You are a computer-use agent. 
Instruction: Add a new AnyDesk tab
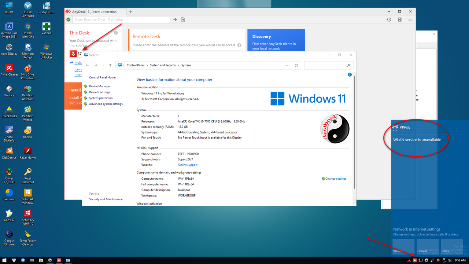point(130,12)
